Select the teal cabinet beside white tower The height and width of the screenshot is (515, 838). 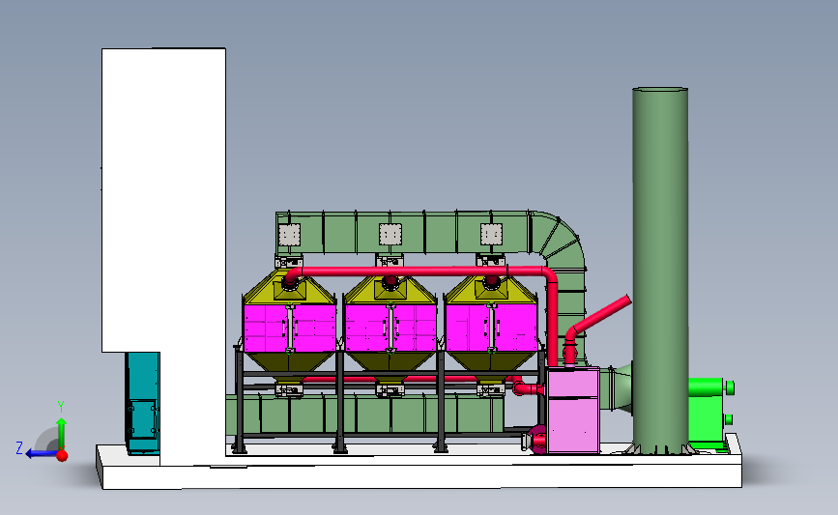pos(143,403)
